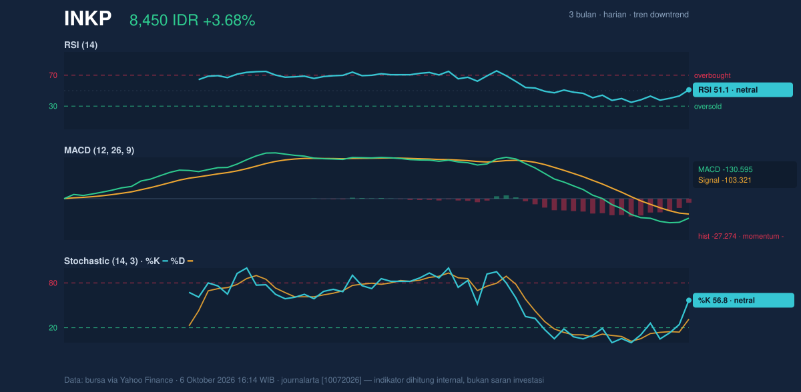Click the Stochastic %K endpoint dot
Screen dimensions: 801x392
[x=689, y=300]
